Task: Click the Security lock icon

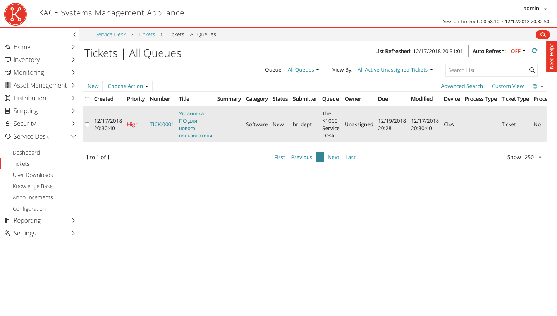Action: 7,124
